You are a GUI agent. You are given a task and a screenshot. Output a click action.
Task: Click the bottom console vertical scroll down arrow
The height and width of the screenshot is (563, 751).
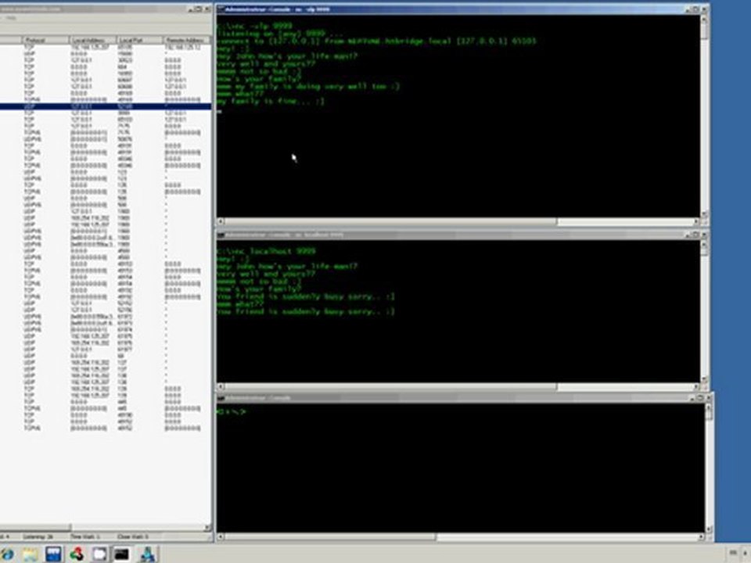(709, 529)
